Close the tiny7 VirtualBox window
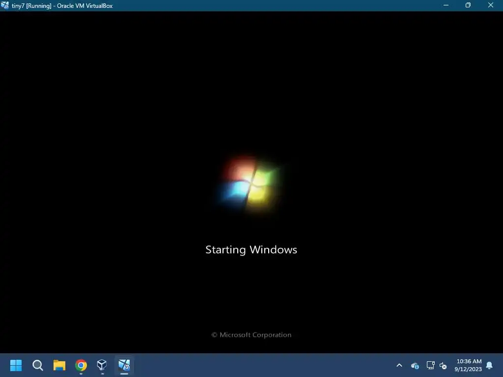503x377 pixels. 491,5
